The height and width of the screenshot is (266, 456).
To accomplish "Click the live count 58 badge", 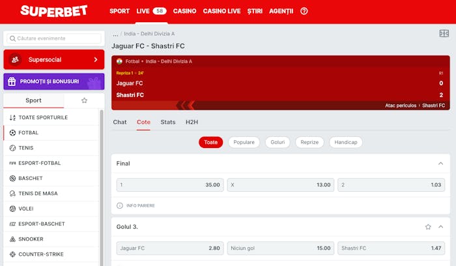I will coord(160,11).
